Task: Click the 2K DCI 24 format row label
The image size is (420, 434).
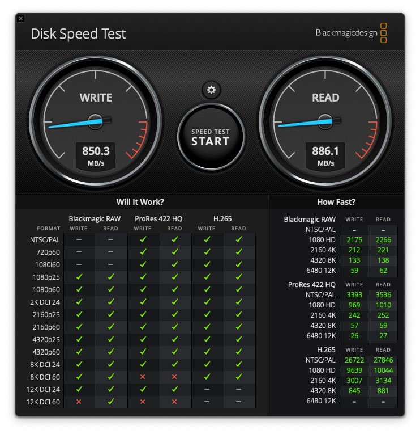Action: (x=45, y=302)
